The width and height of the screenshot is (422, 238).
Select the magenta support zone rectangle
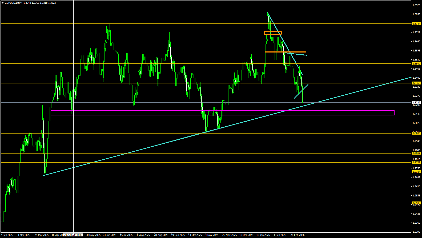coord(222,113)
